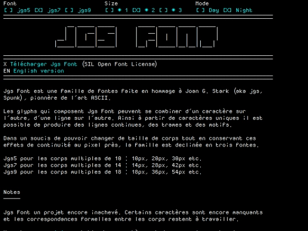Click text '(SIL Open Font License)'

119,64
